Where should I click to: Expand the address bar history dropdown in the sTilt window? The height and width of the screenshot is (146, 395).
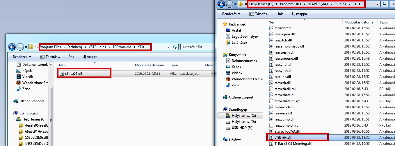(168, 47)
